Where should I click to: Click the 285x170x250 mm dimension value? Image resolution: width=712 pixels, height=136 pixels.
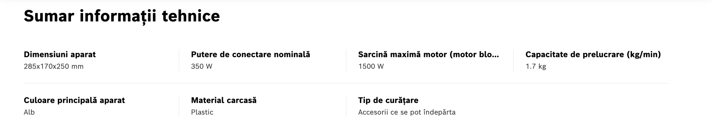tap(53, 66)
